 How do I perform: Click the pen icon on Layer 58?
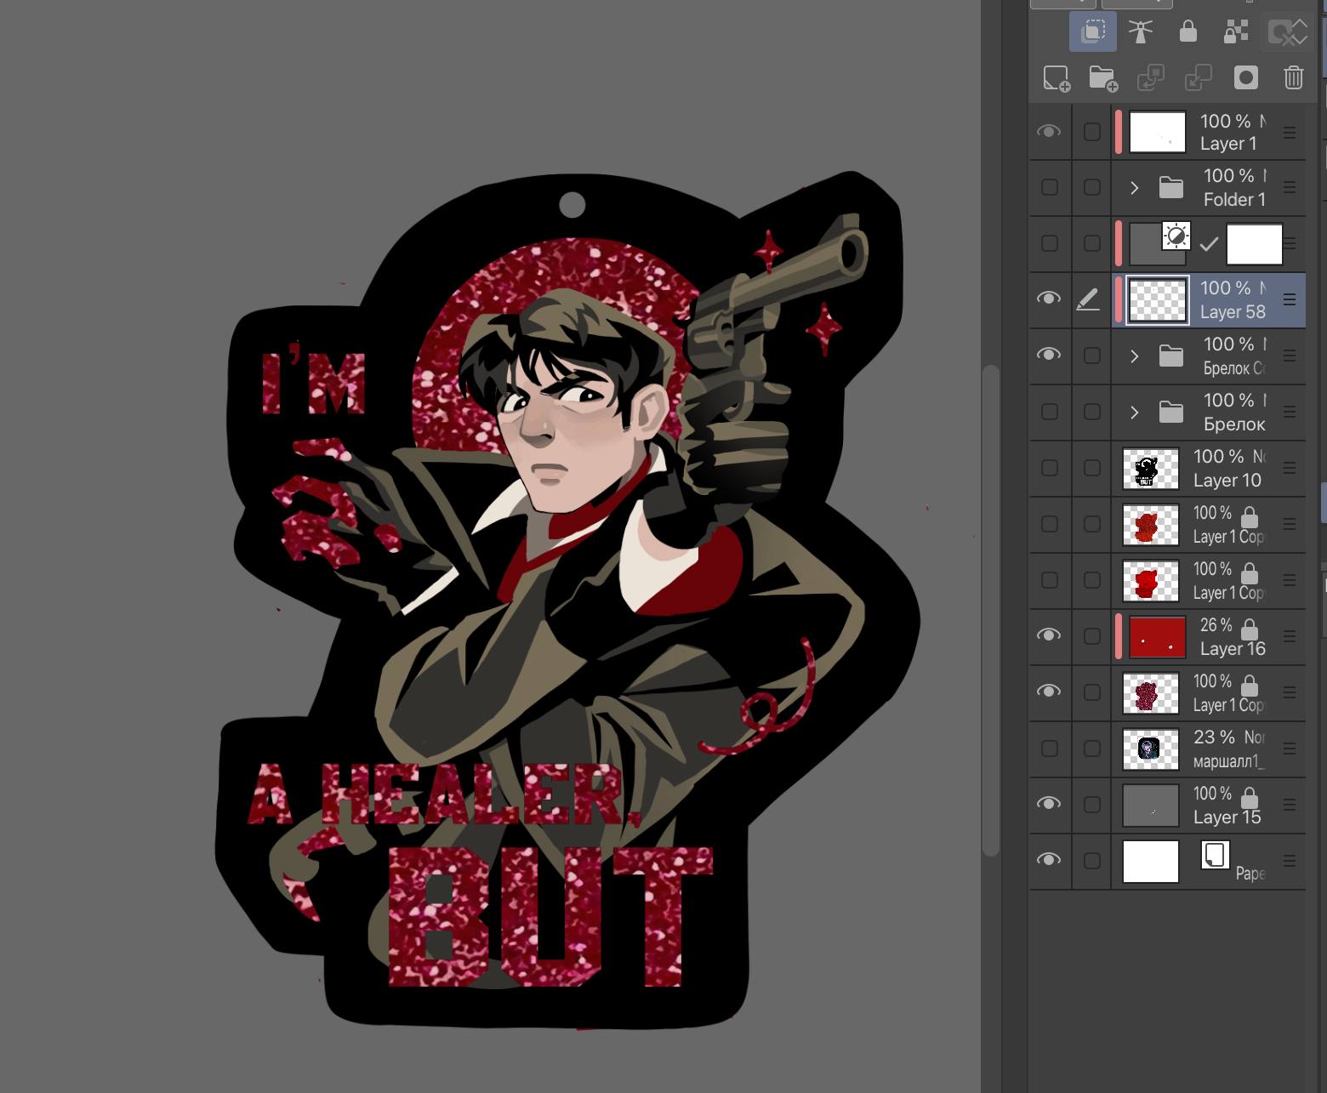pyautogui.click(x=1088, y=299)
